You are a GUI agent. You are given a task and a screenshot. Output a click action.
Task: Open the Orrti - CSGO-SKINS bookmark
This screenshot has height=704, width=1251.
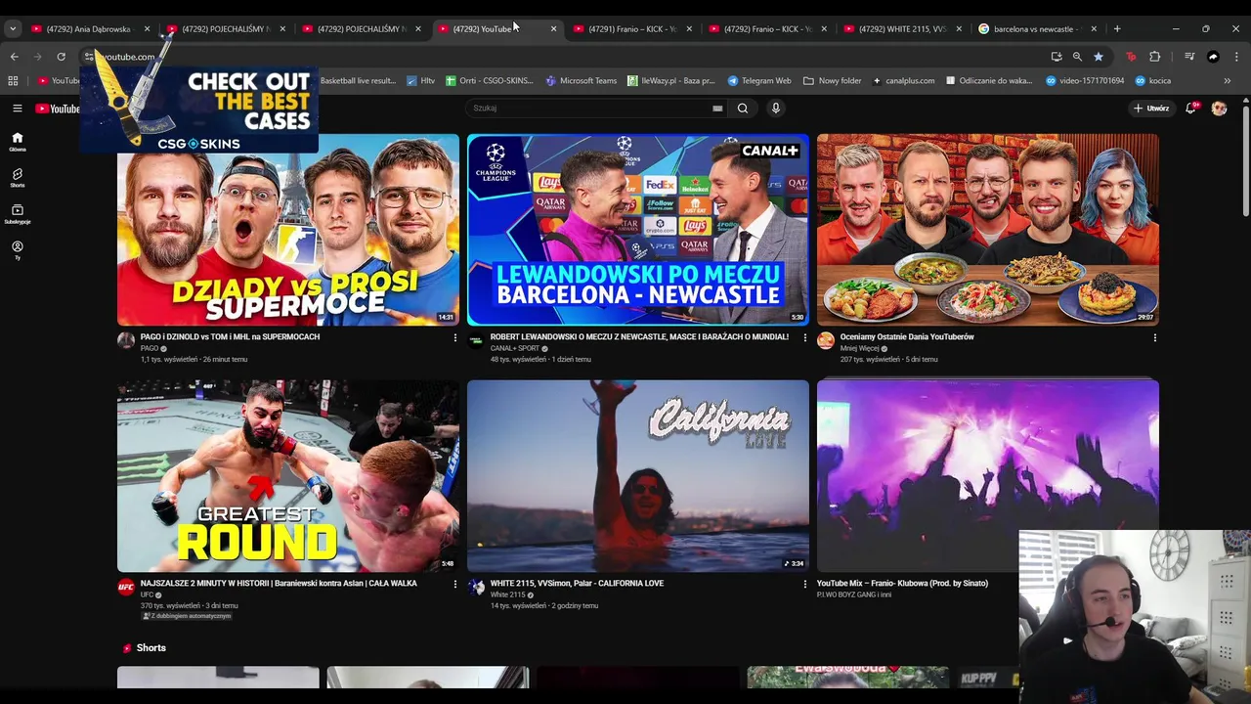click(490, 81)
